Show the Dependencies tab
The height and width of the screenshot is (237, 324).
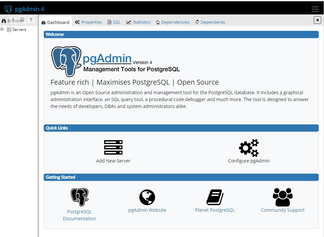point(173,22)
